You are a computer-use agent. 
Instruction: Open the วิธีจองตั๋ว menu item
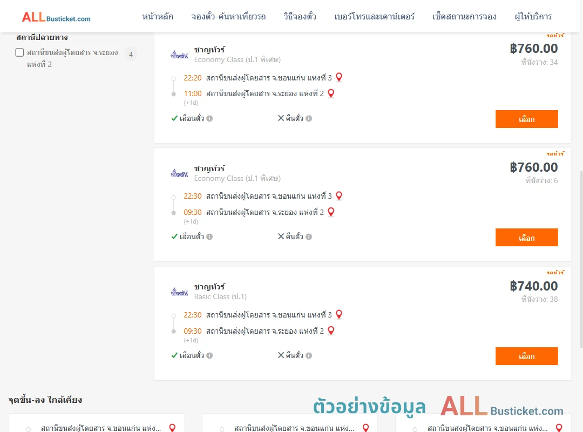tap(300, 17)
